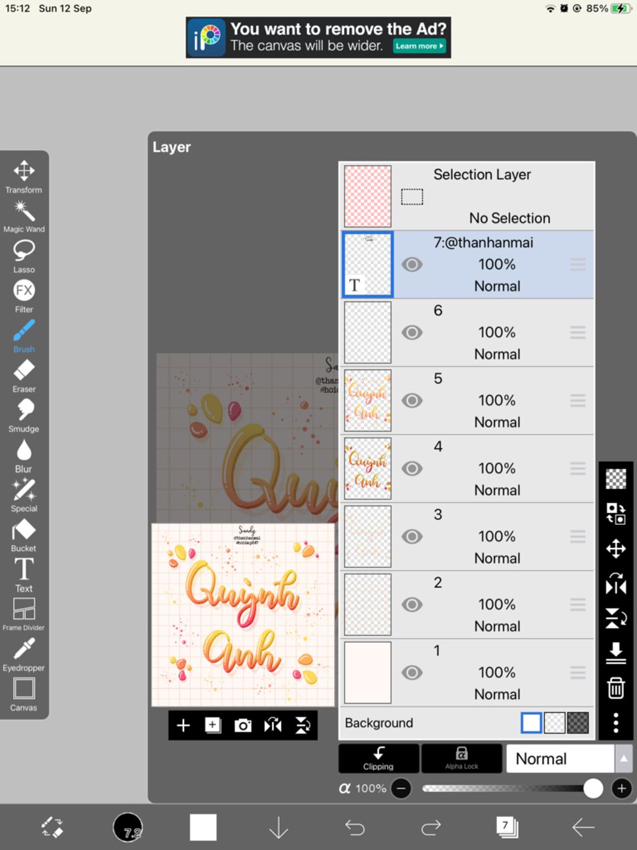Image resolution: width=637 pixels, height=850 pixels.
Task: Open the white color swatch in bottom bar
Action: 203,828
